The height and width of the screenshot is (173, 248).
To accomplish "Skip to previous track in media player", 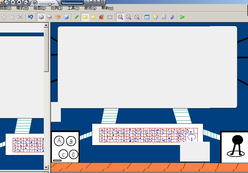I will [x=7, y=2].
